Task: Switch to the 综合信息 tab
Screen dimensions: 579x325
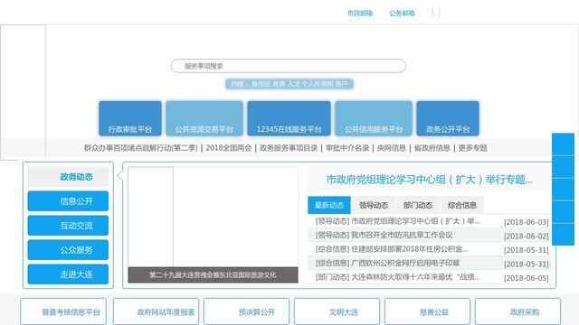Action: 462,205
